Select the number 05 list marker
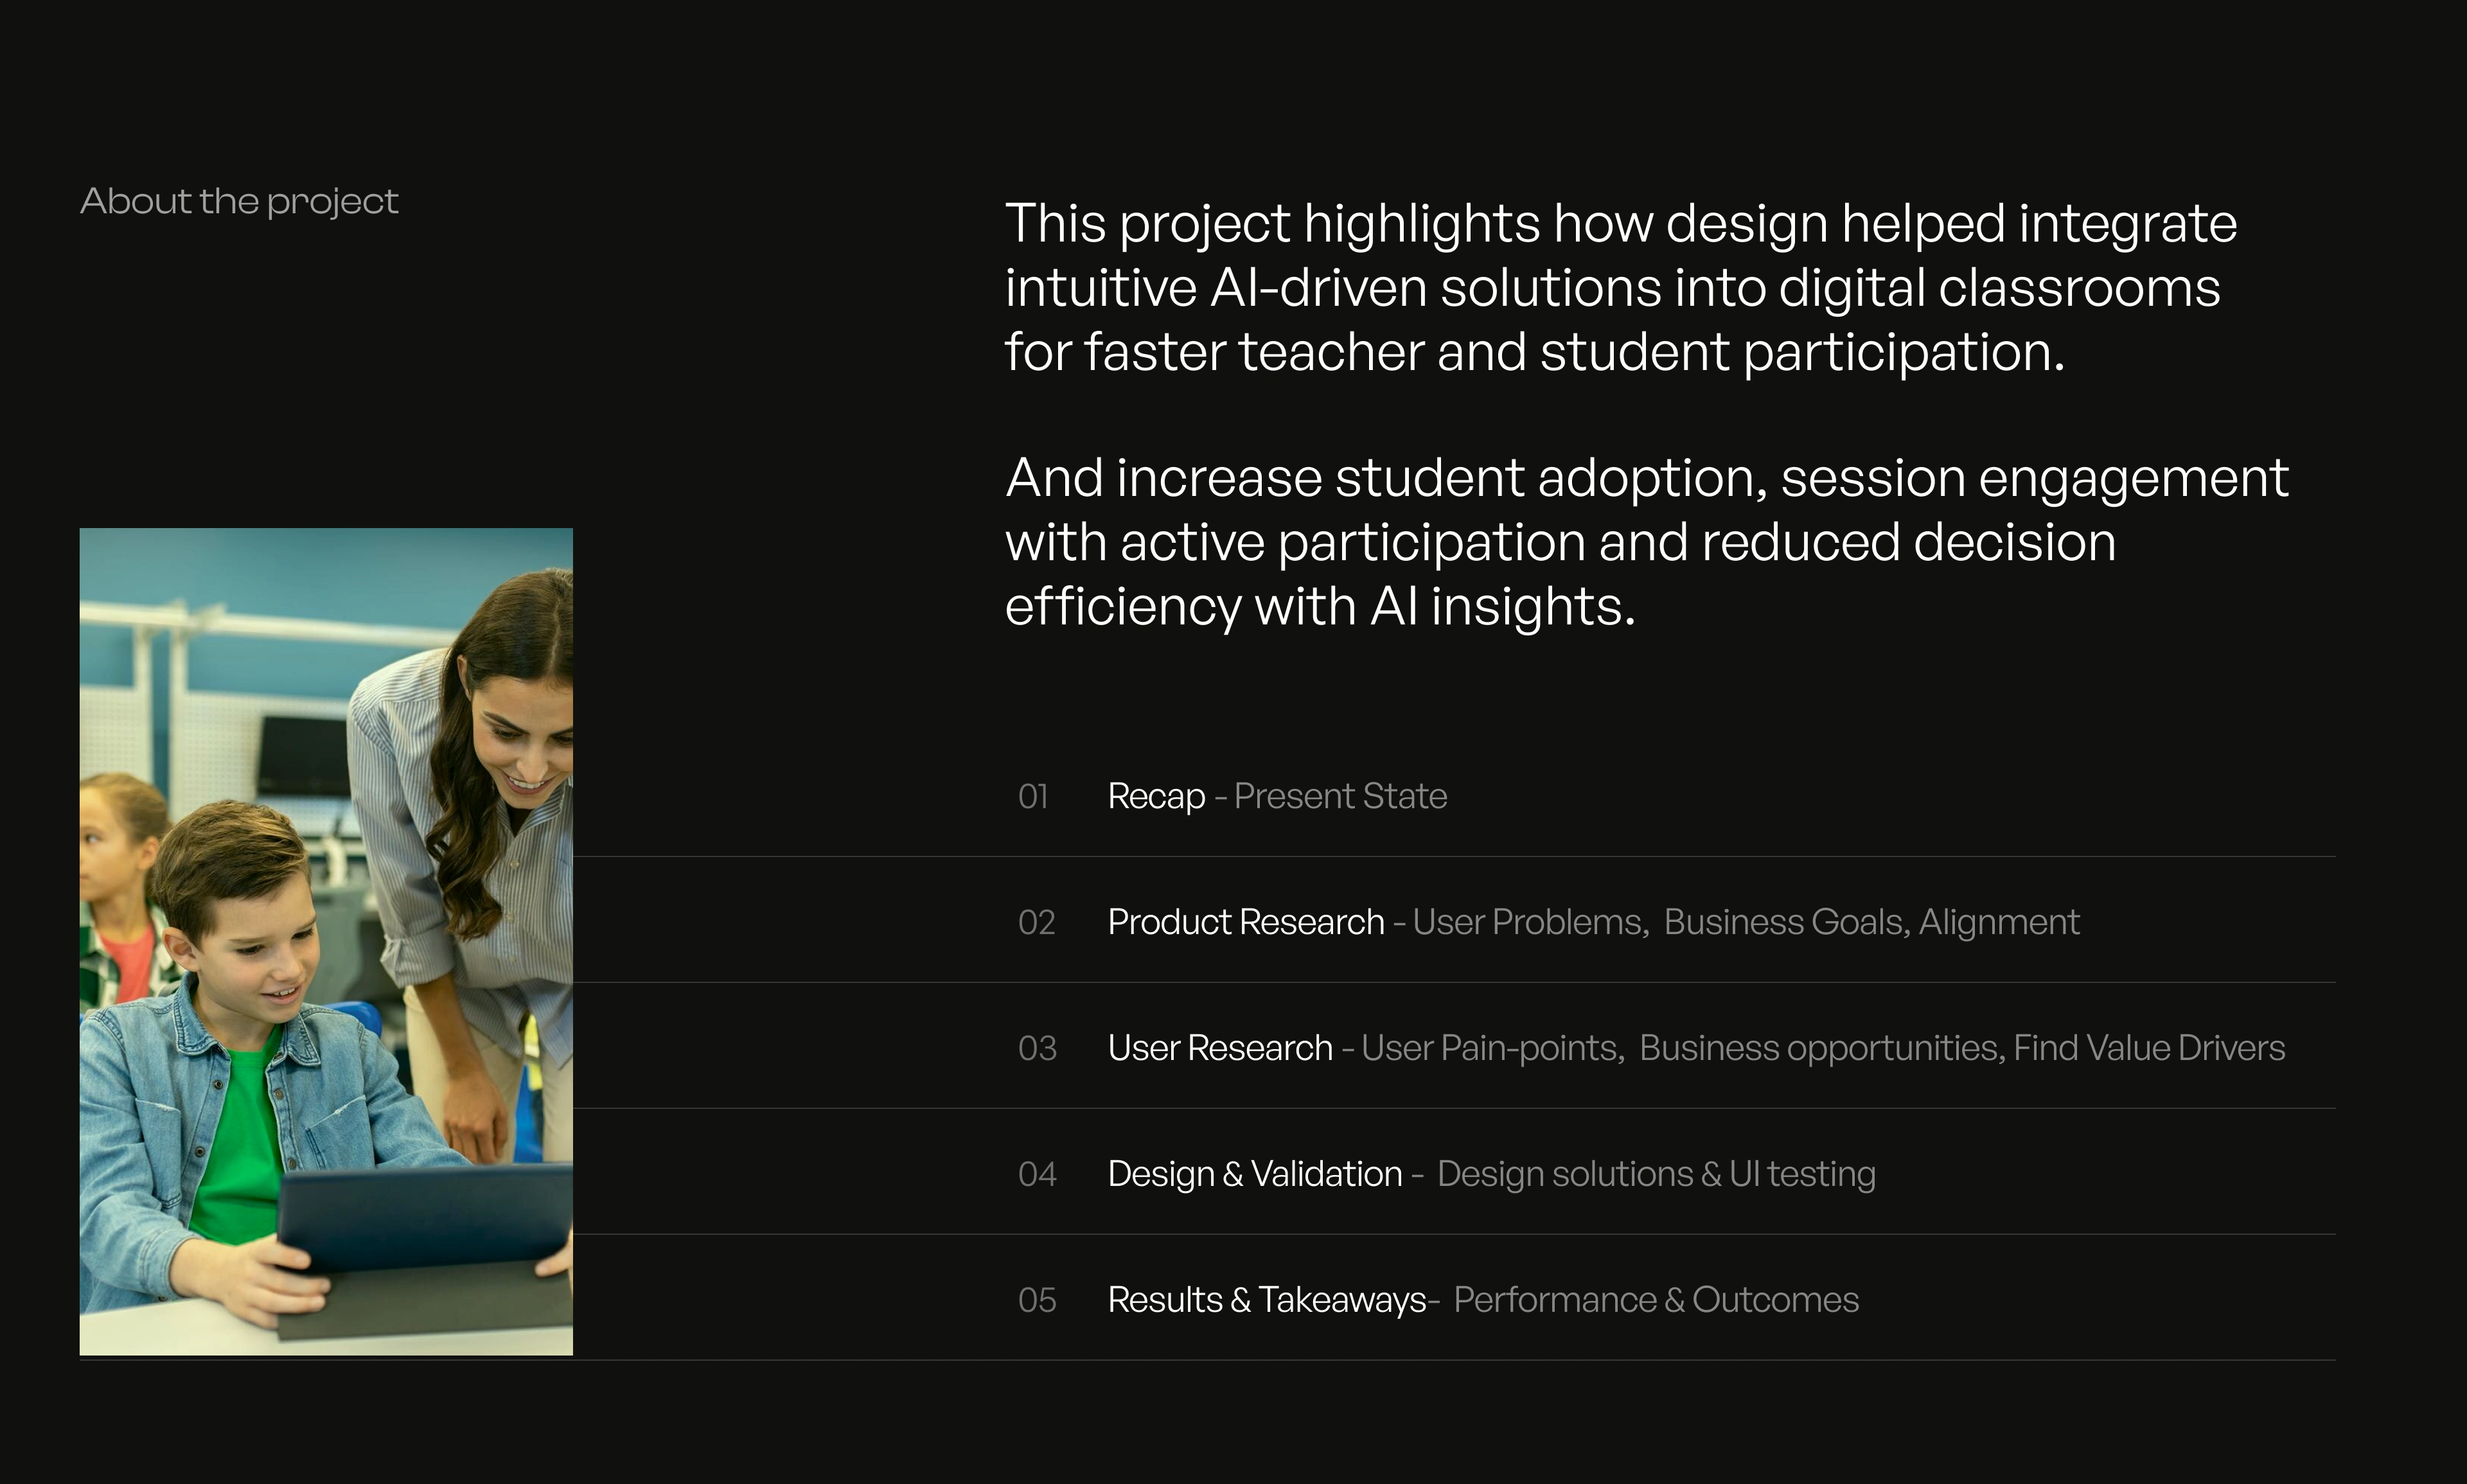Image resolution: width=2467 pixels, height=1484 pixels. (x=1037, y=1301)
